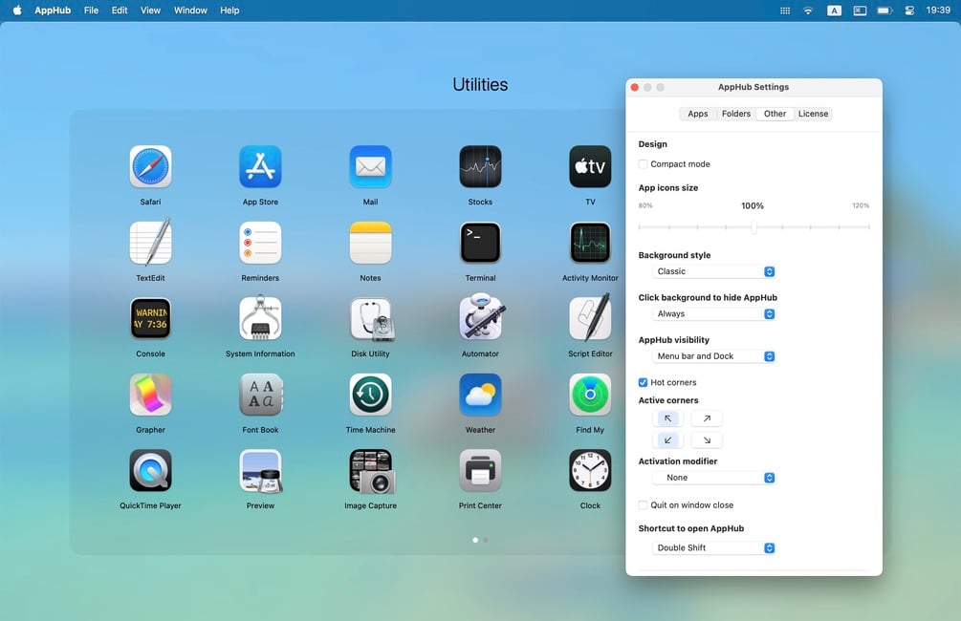
Task: Toggle the top-left active corner
Action: pyautogui.click(x=667, y=418)
